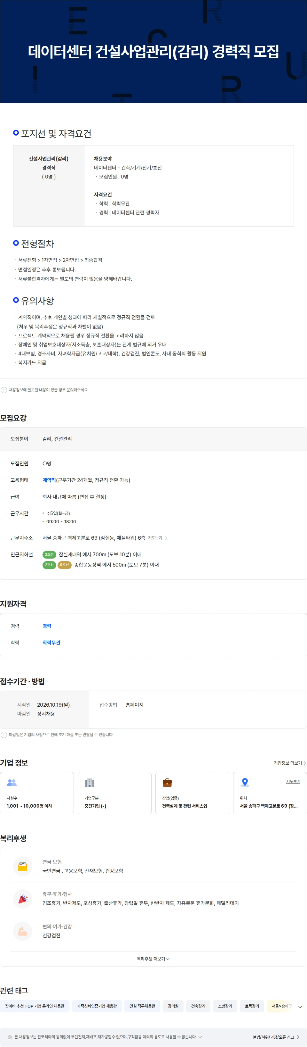The height and width of the screenshot is (1047, 307).
Task: Select tag 건설 직무채용관
Action: point(142,1006)
